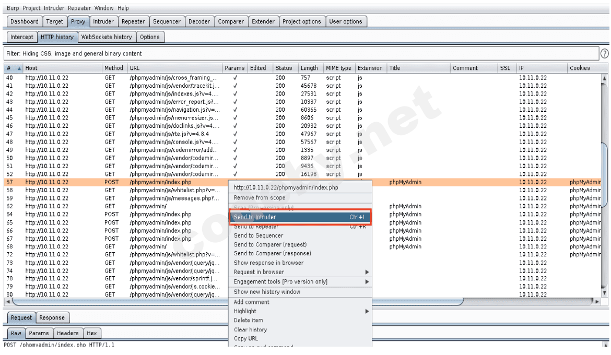Choose Send to Intruder in context menu

pos(299,217)
